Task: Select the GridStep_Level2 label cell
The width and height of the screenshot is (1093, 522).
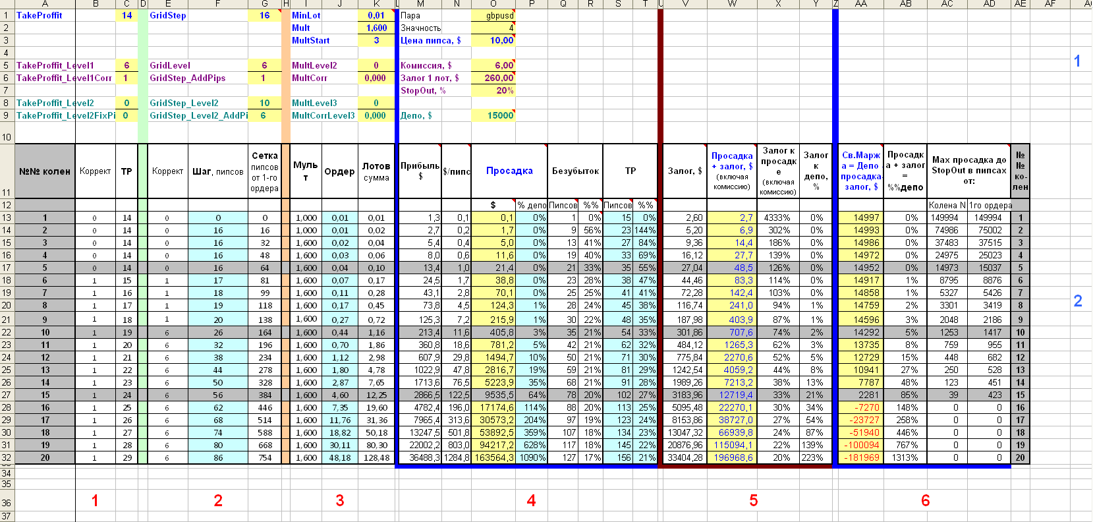Action: pyautogui.click(x=184, y=103)
